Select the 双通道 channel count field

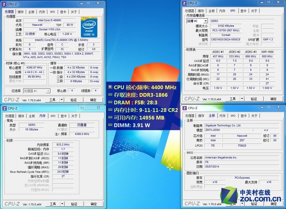pyautogui.click(x=82, y=125)
